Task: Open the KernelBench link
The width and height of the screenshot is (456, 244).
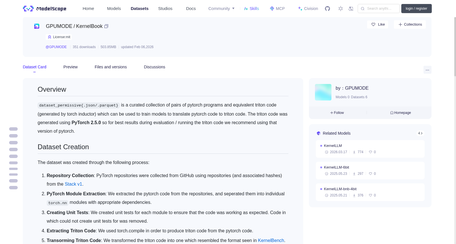Action: (271, 241)
